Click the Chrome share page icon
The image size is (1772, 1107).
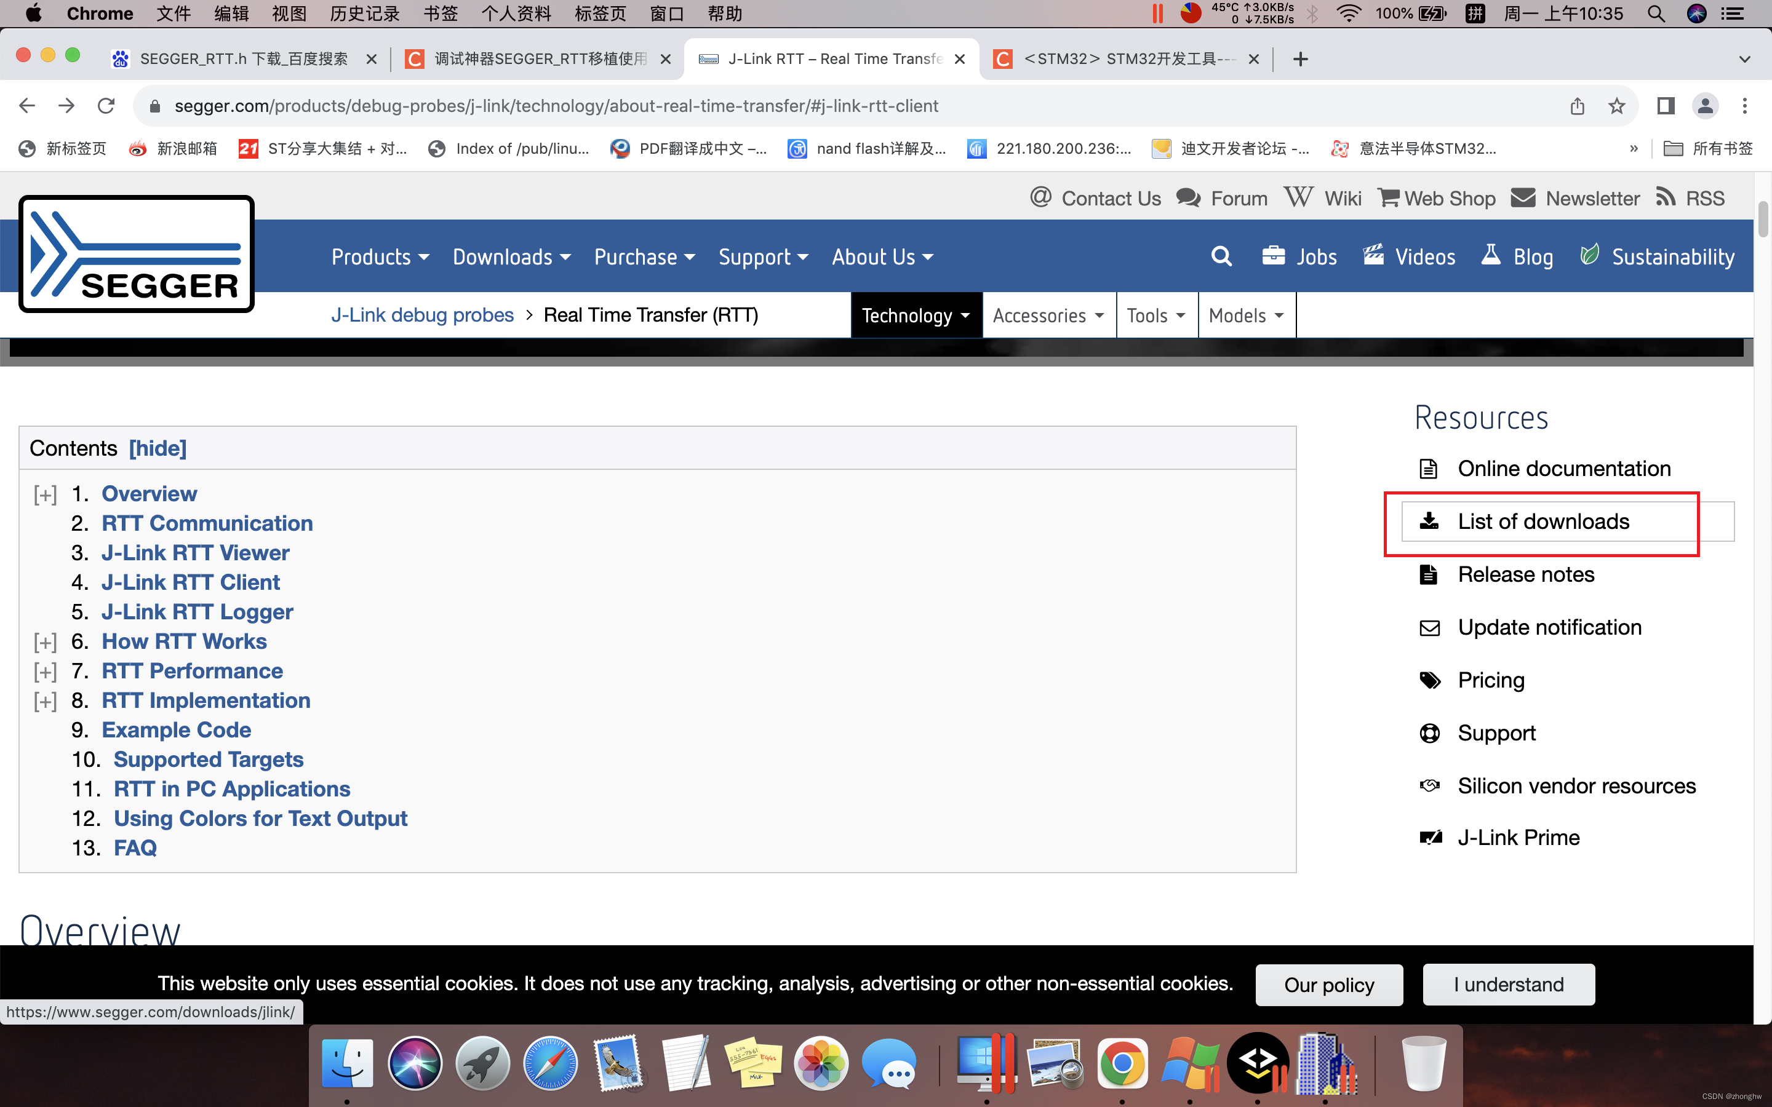pyautogui.click(x=1576, y=106)
